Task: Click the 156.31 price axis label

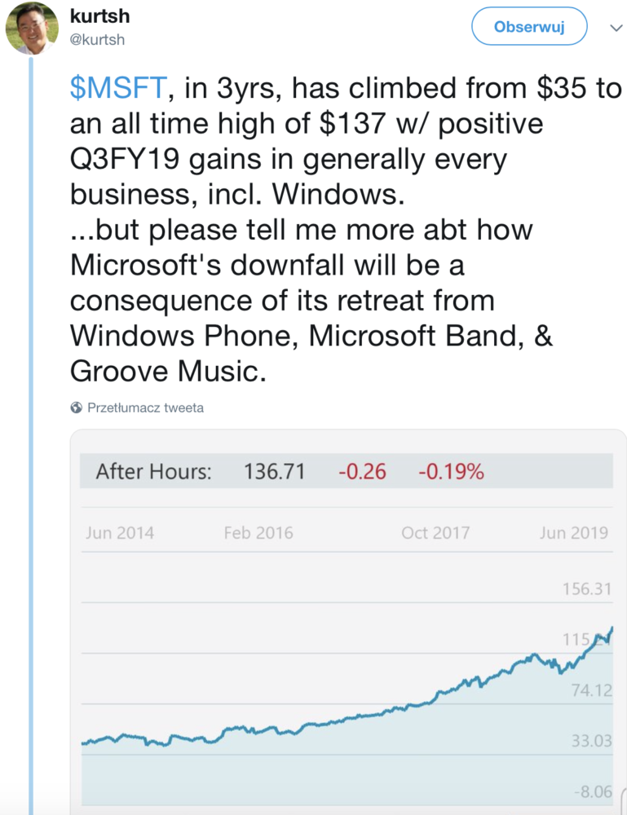Action: coord(587,589)
